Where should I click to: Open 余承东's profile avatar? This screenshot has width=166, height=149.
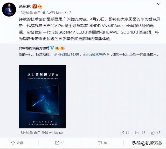click(x=9, y=10)
